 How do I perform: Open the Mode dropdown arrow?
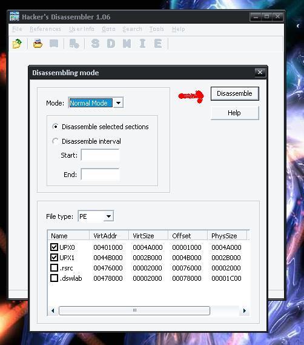(x=118, y=102)
